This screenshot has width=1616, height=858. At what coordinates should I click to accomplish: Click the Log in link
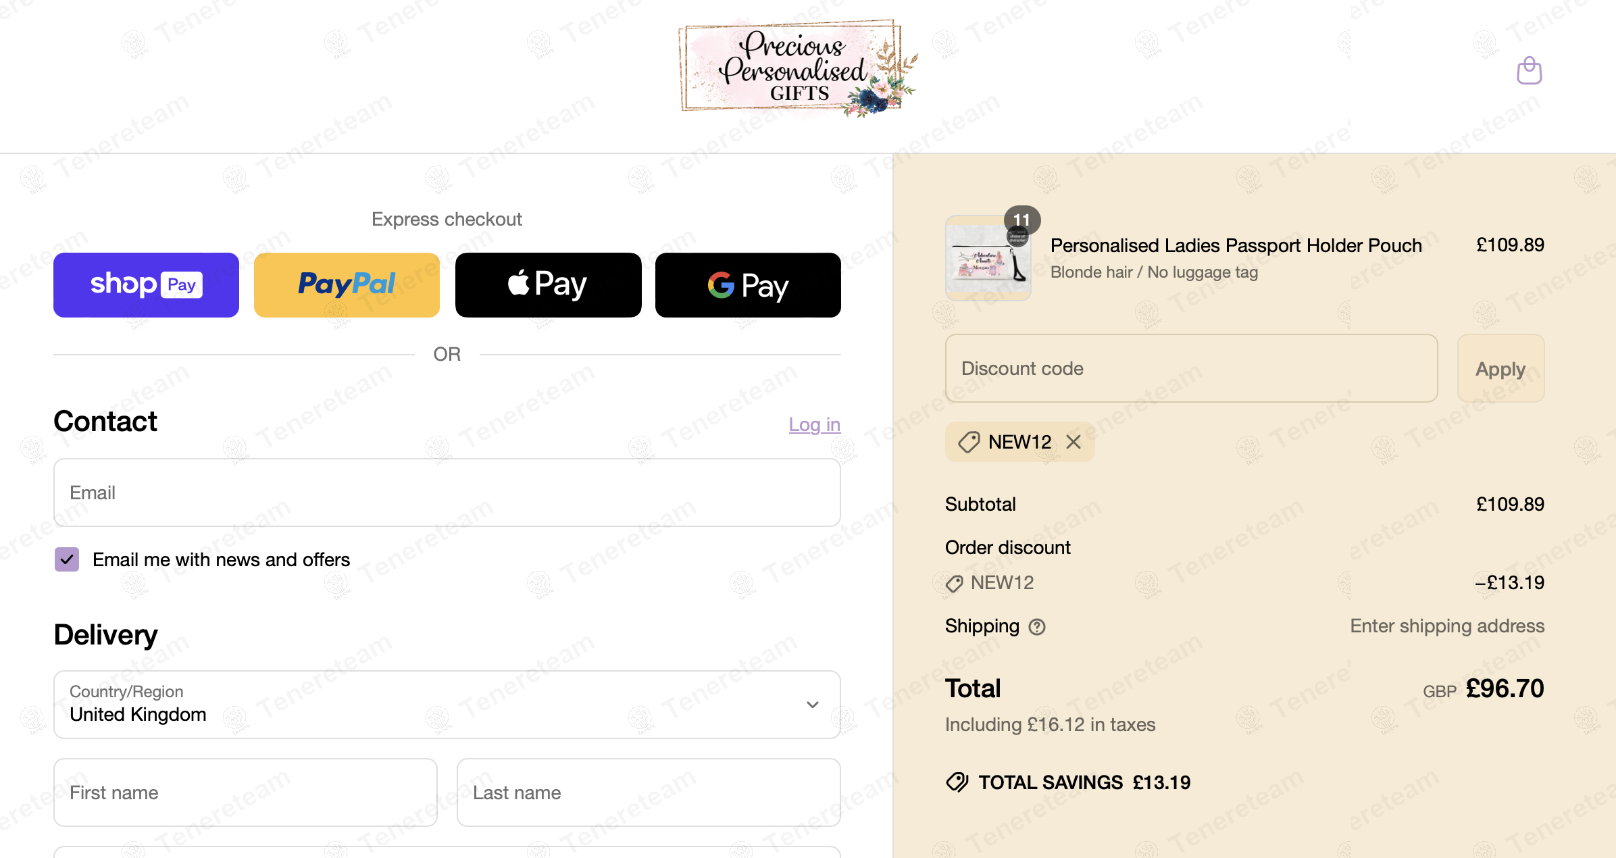coord(814,424)
